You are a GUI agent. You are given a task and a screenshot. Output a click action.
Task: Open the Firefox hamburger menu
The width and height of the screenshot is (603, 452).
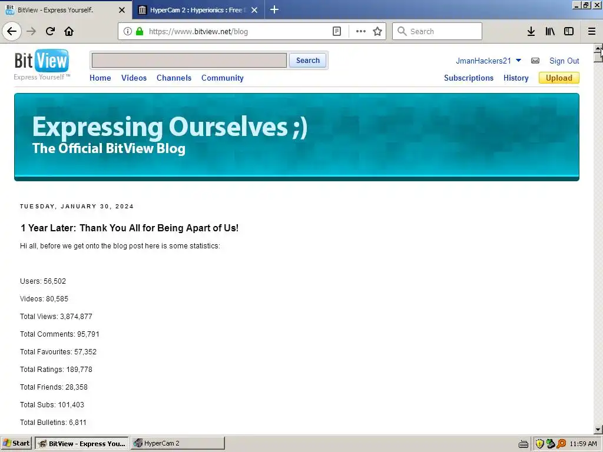(592, 31)
